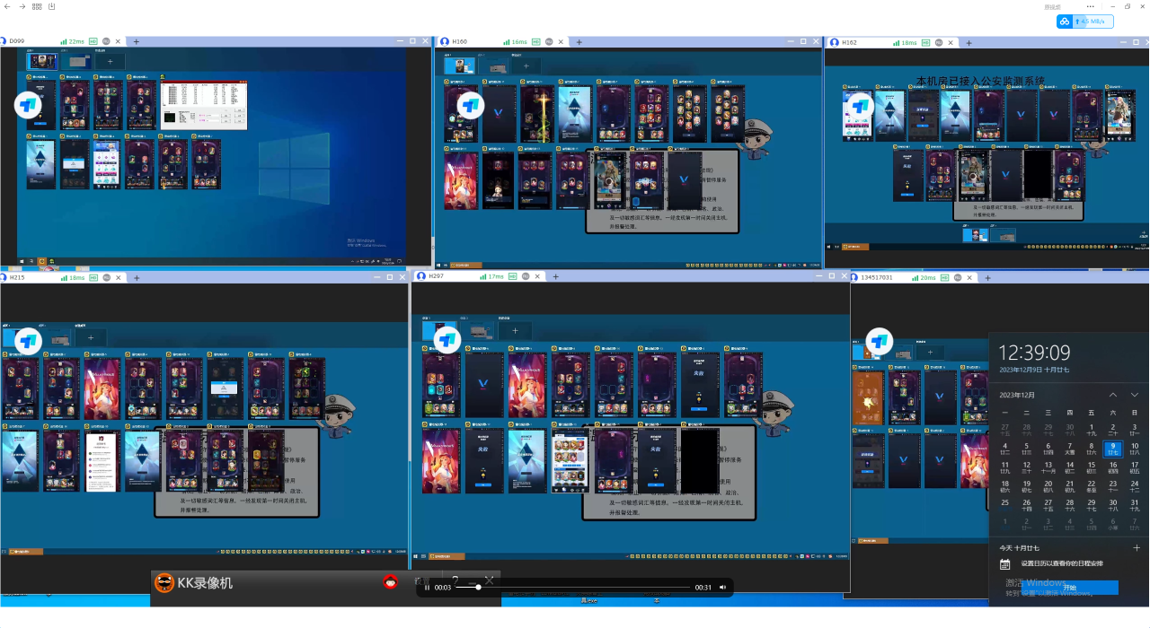Viewport: 1150px width, 628px height.
Task: Click the blue floating logo in 134517031 session
Action: coord(879,341)
